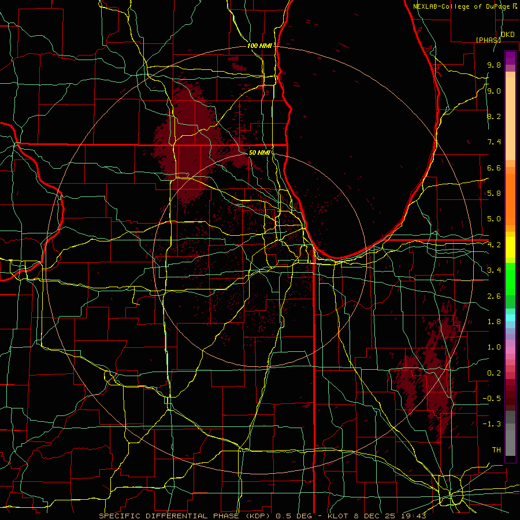Viewport: 520px width, 520px height.
Task: Click the 1.0 scale value
Action: point(494,347)
